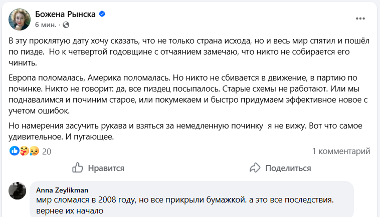The image size is (380, 217).
Task: Click the care hug reaction emoji
Action: click(x=23, y=150)
